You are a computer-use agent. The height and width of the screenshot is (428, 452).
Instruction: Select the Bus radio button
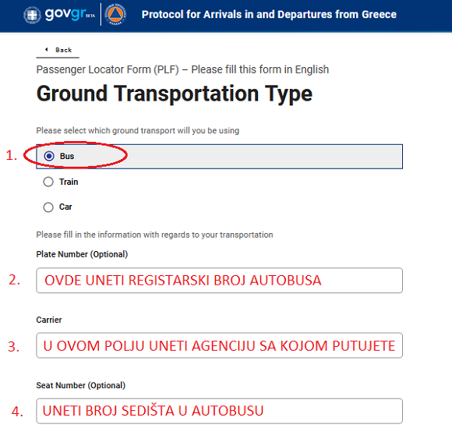49,156
